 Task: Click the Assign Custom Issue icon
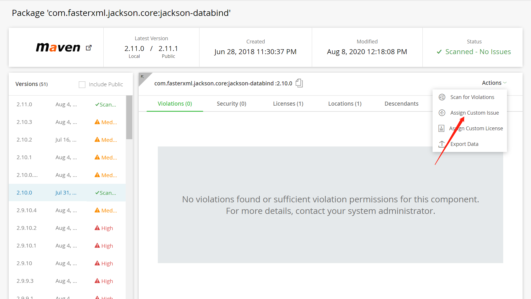click(442, 113)
